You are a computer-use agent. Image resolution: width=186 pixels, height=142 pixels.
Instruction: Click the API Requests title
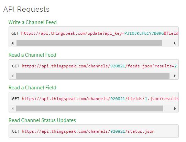point(26,9)
